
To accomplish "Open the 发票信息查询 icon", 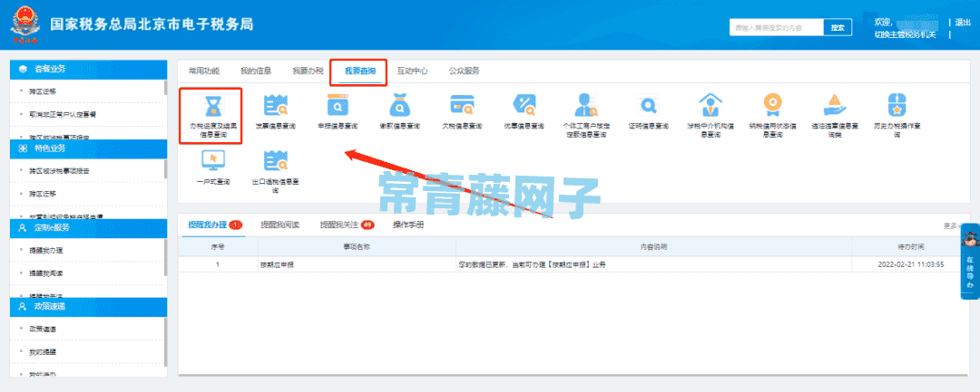I will click(x=276, y=105).
